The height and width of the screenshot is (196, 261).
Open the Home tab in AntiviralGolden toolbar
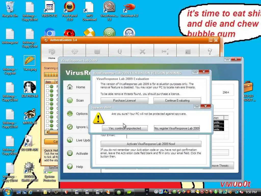52,54
